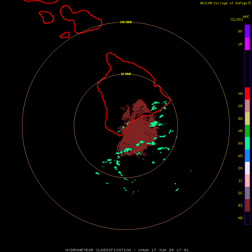
Task: Click the IC legend label
Action: click(240, 181)
